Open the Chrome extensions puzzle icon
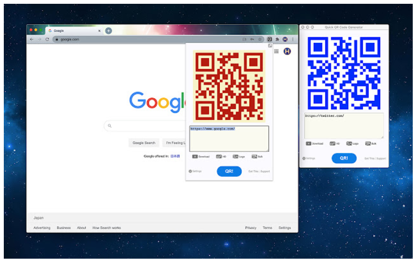This screenshot has width=416, height=263. pos(278,39)
